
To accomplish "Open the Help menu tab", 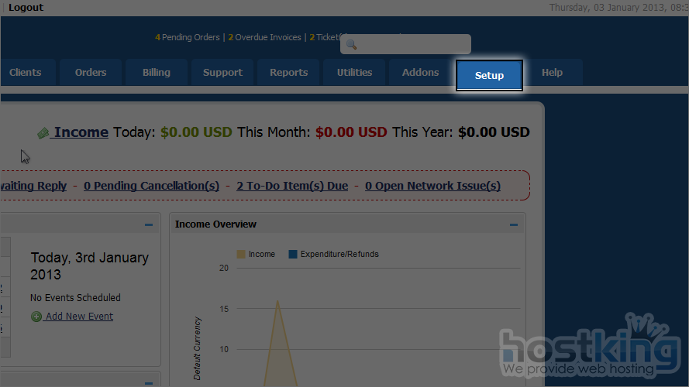I will click(552, 73).
